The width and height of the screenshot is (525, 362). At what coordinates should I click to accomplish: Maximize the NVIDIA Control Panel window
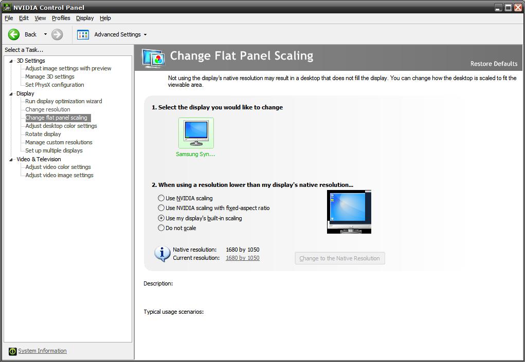coord(508,7)
